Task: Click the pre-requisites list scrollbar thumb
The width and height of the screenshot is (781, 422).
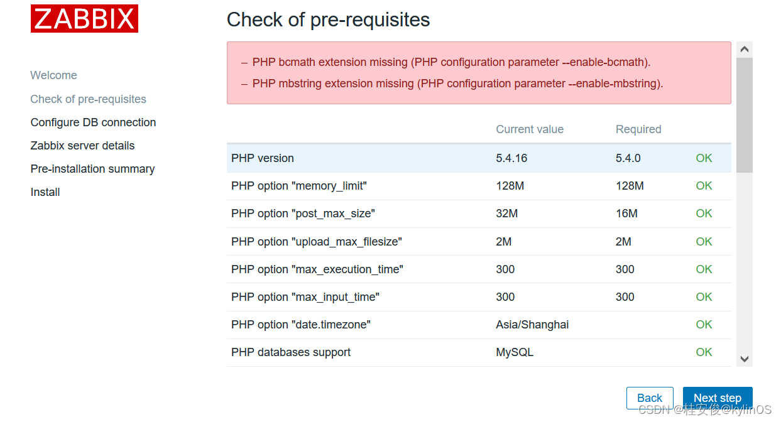Action: point(744,114)
